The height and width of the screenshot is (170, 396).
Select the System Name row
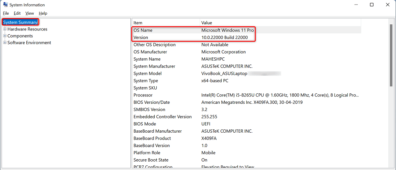[x=147, y=59]
